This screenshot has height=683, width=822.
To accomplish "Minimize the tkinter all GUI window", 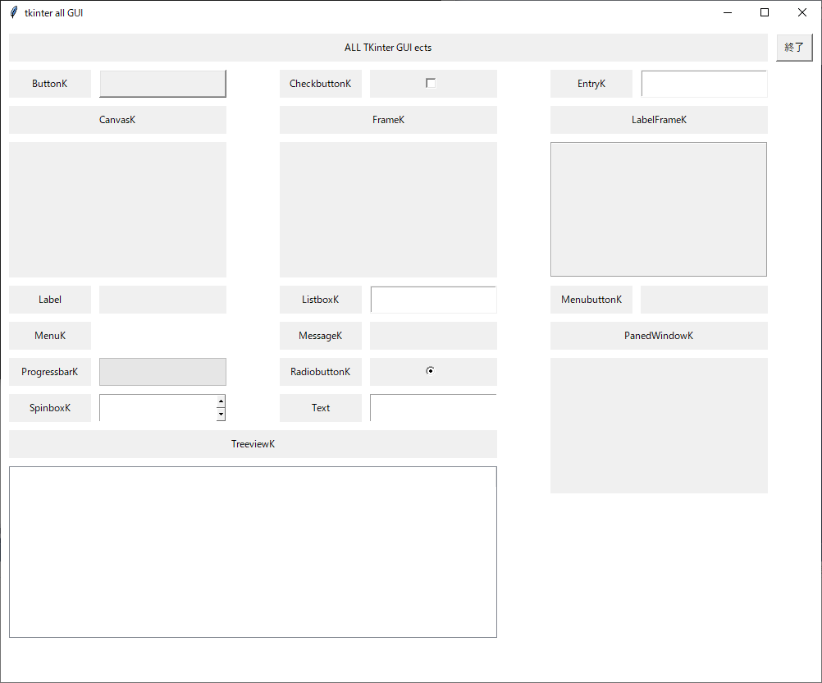I will point(728,12).
